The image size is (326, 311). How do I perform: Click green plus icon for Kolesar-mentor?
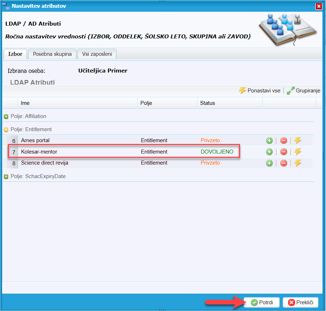click(x=269, y=152)
